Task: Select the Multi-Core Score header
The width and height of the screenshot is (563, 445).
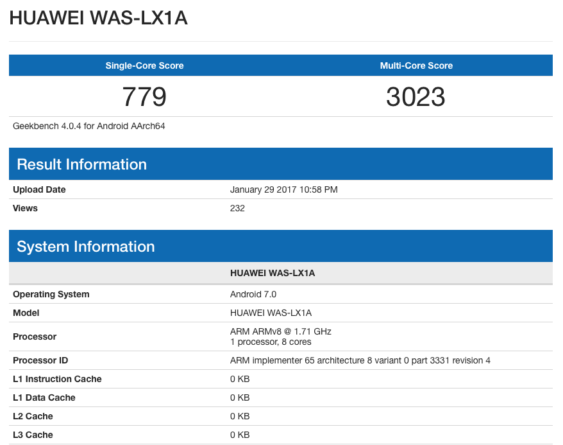Action: pos(417,65)
